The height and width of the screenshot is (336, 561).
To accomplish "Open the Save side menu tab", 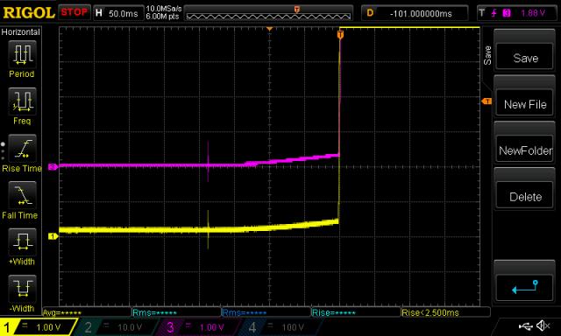I will (487, 55).
